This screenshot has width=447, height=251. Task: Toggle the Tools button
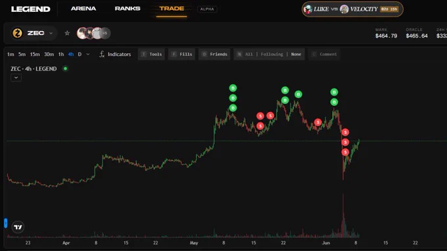click(x=151, y=54)
